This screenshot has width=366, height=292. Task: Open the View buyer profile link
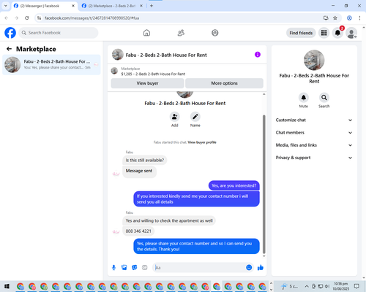click(x=202, y=142)
